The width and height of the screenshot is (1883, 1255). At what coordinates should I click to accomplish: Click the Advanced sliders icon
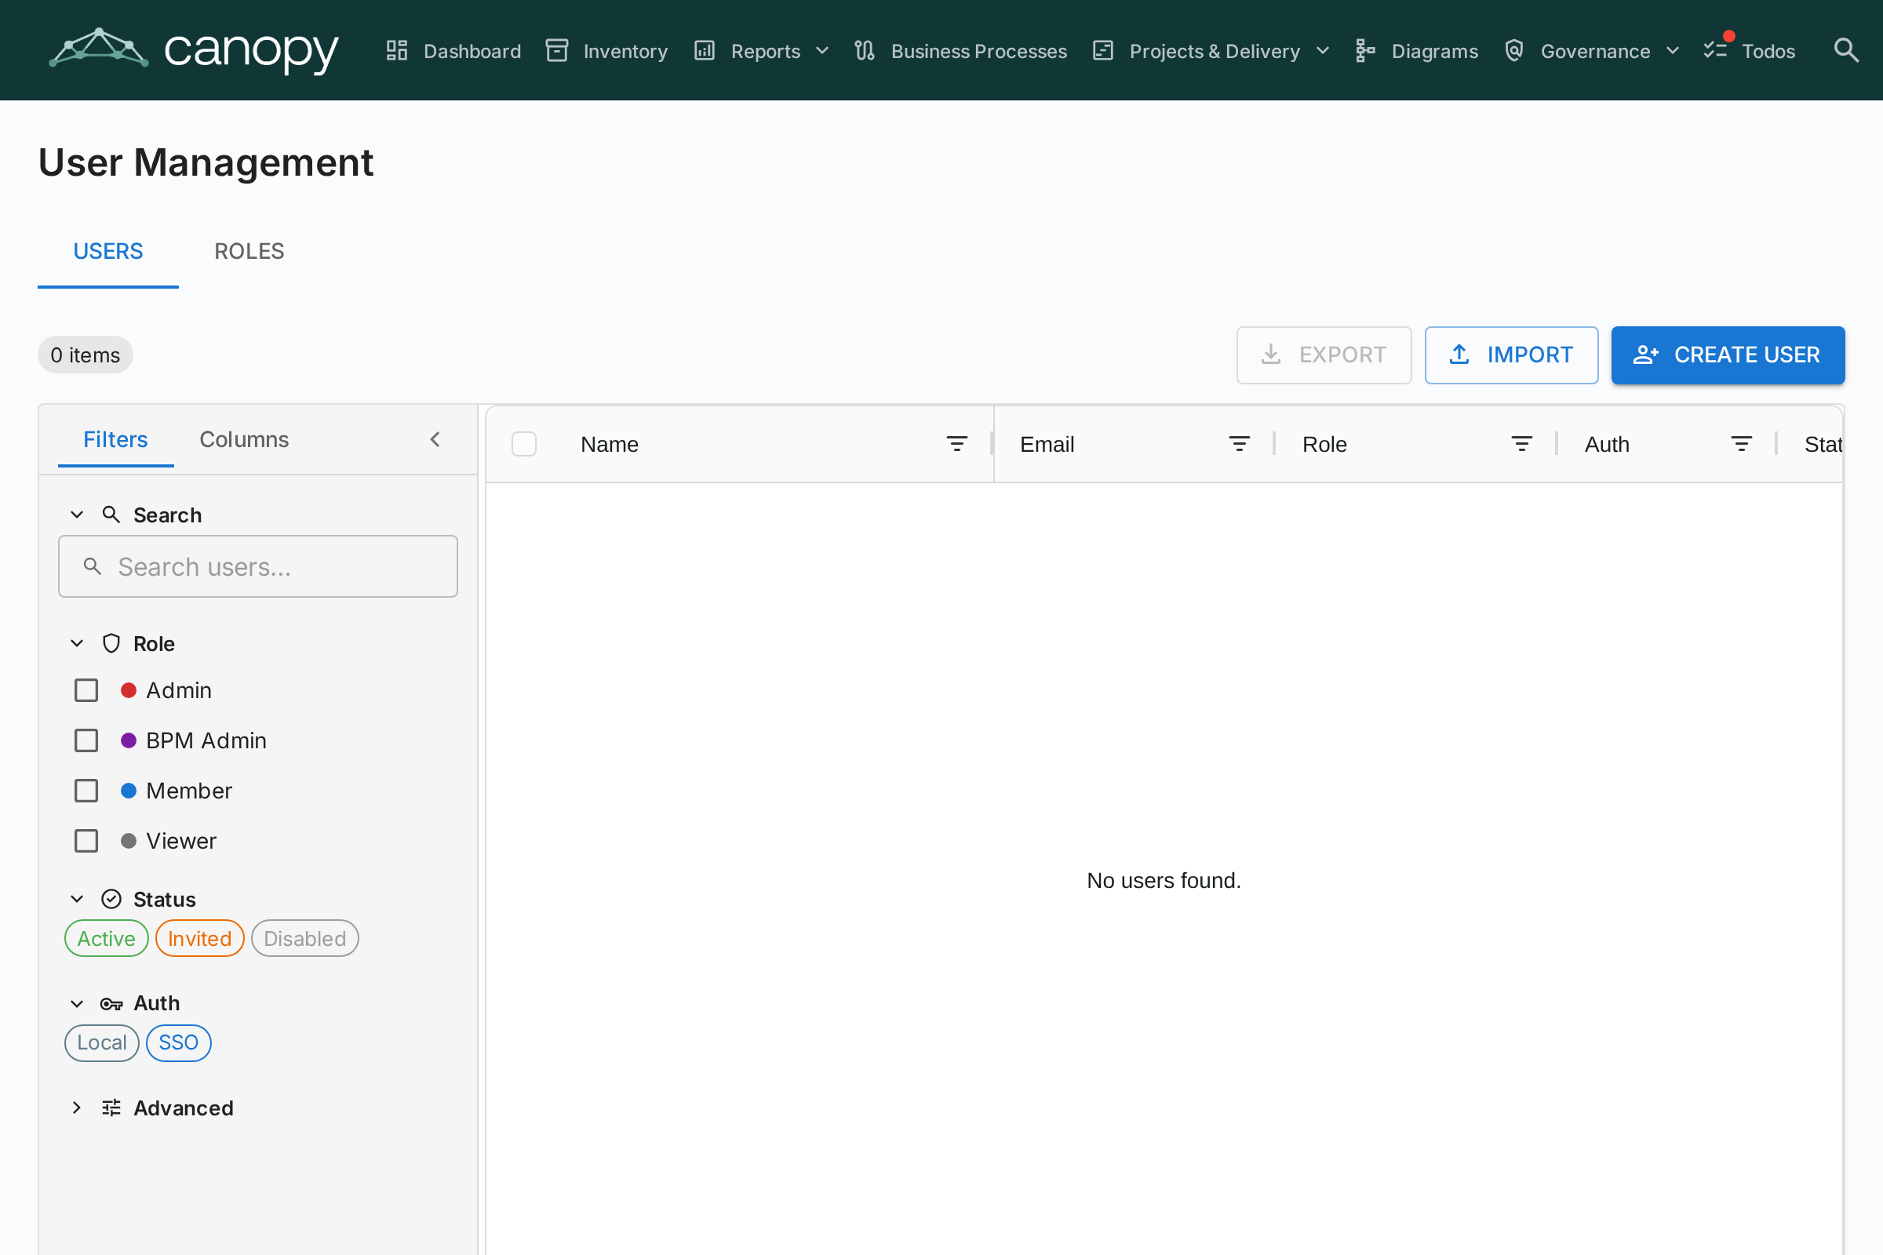(x=111, y=1108)
